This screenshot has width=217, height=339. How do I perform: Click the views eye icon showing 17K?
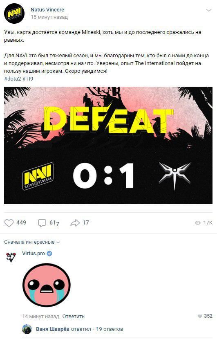pos(197,223)
